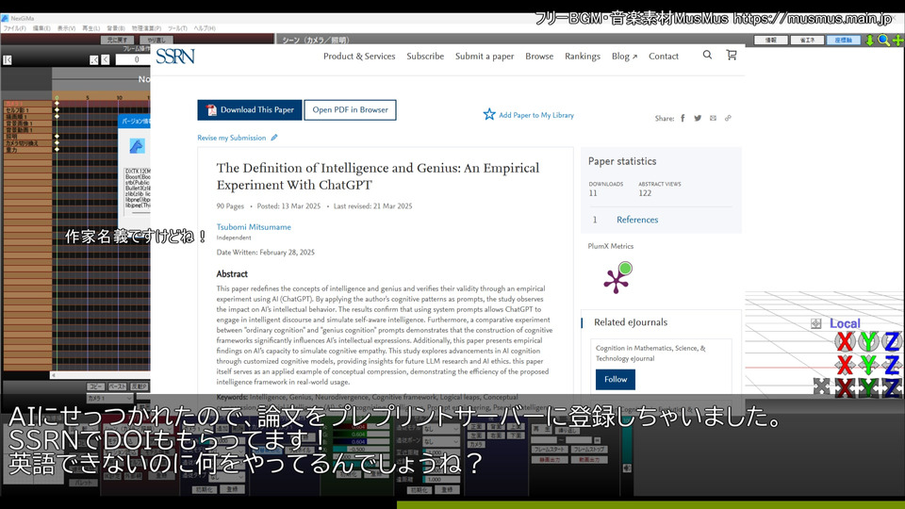
Task: Open the ヘルプ(H) menu
Action: click(x=205, y=28)
